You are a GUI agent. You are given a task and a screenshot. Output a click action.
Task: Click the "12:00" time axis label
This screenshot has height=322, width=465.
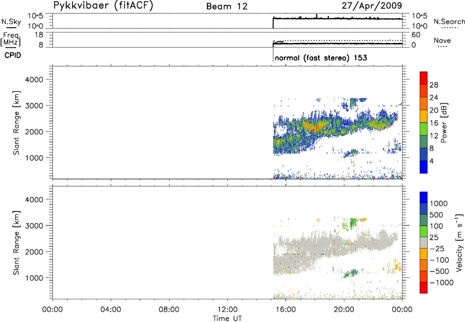[227, 310]
